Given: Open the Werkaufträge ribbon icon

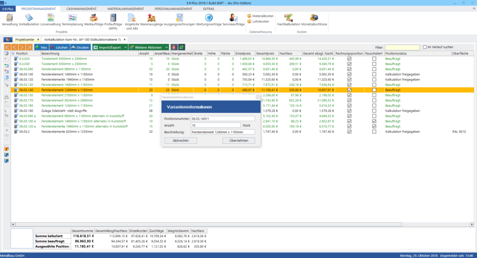Looking at the screenshot, I should (94, 20).
